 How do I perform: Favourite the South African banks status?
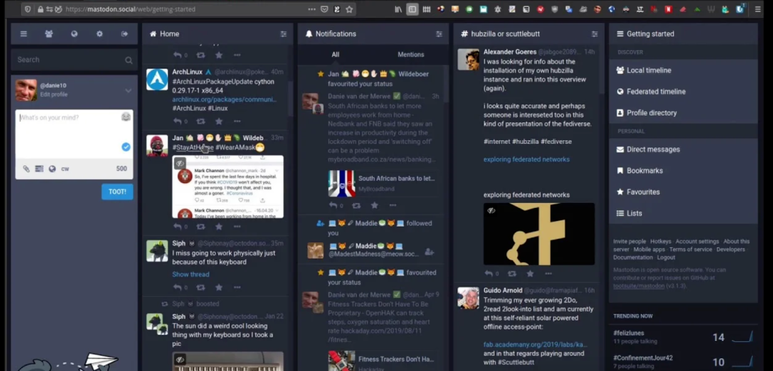[x=374, y=205]
